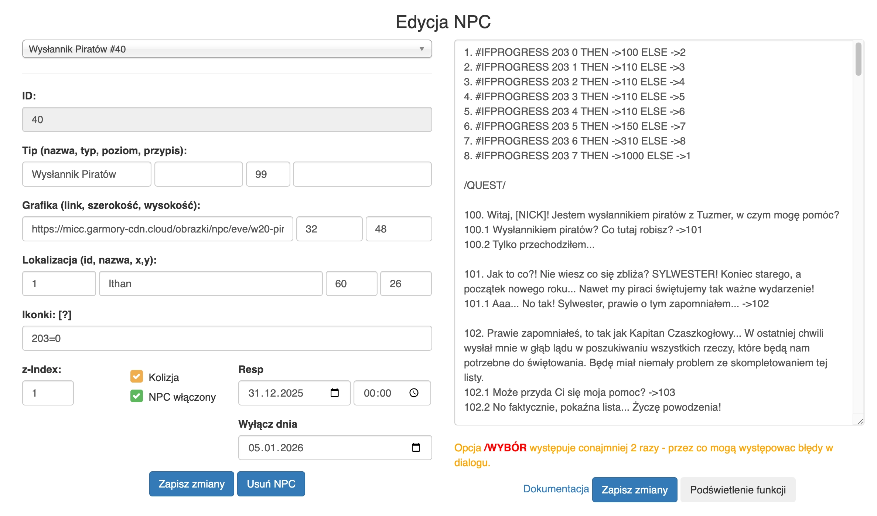Image resolution: width=877 pixels, height=516 pixels.
Task: Click the dialog textarea scrollbar
Action: [858, 60]
